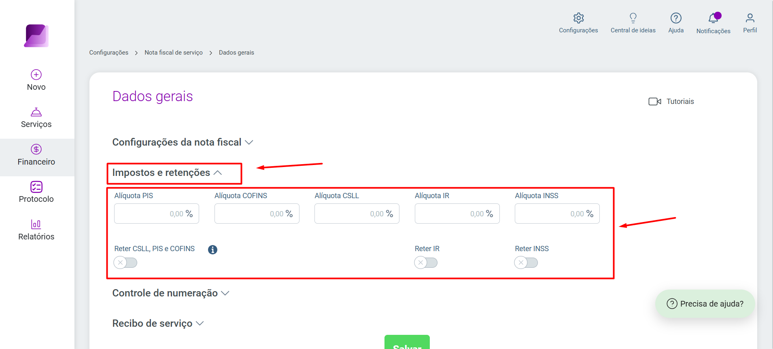Click the info icon beside Reter CSLL

coord(212,250)
